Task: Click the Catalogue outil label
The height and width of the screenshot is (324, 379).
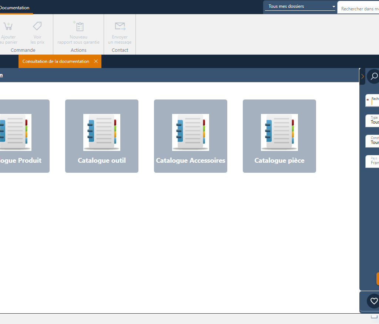Action: [x=102, y=161]
